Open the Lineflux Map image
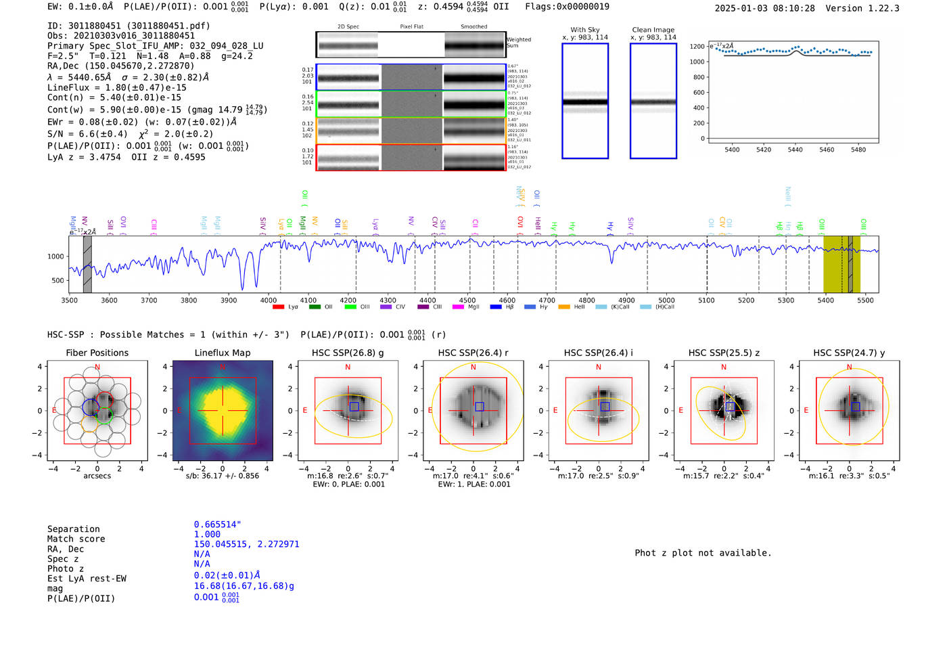This screenshot has height=645, width=947. 223,411
